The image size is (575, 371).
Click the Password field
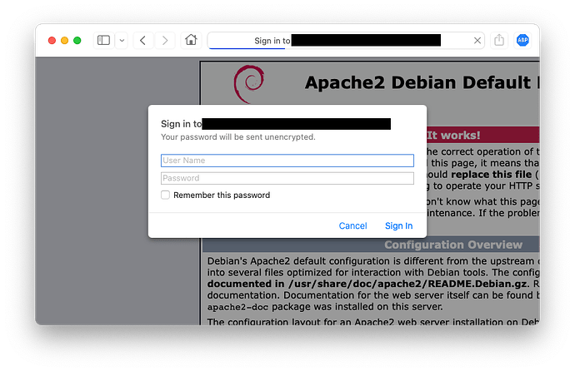(287, 178)
